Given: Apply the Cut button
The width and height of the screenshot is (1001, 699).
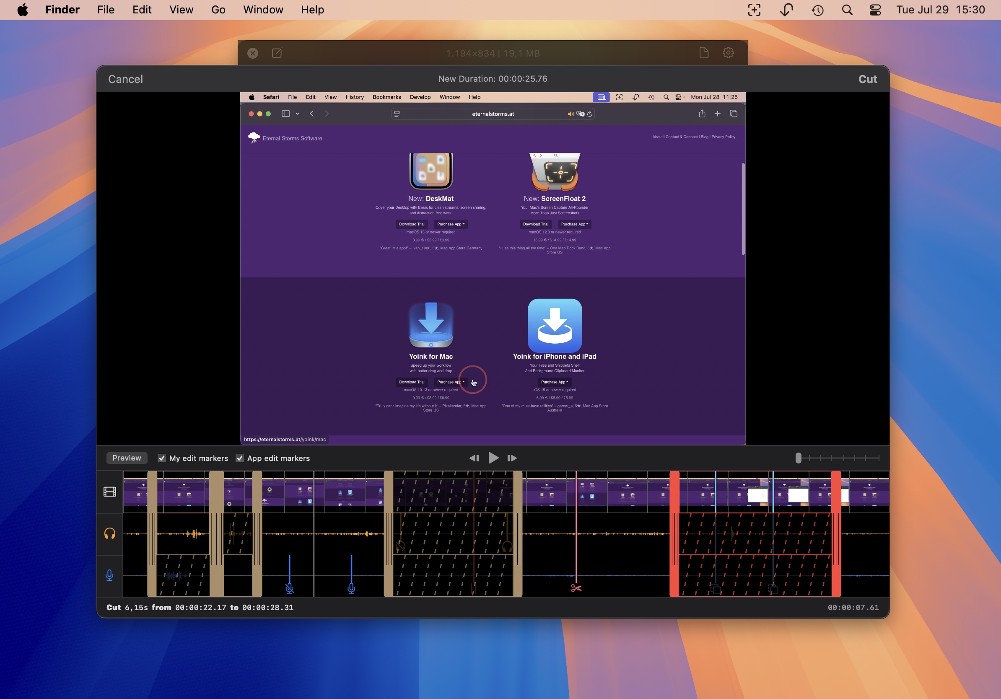Looking at the screenshot, I should [x=867, y=79].
